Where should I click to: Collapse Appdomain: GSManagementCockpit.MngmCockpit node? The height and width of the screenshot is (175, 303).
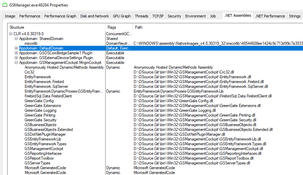[16, 63]
